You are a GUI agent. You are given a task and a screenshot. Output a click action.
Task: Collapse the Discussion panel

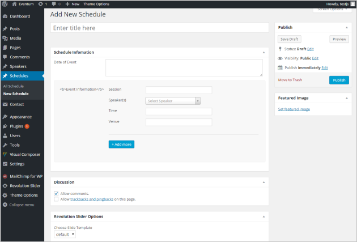point(263,182)
